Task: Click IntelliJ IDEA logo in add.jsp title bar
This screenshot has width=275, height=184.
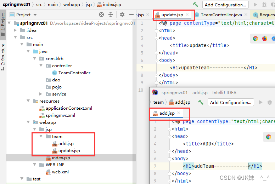Action: (155, 92)
